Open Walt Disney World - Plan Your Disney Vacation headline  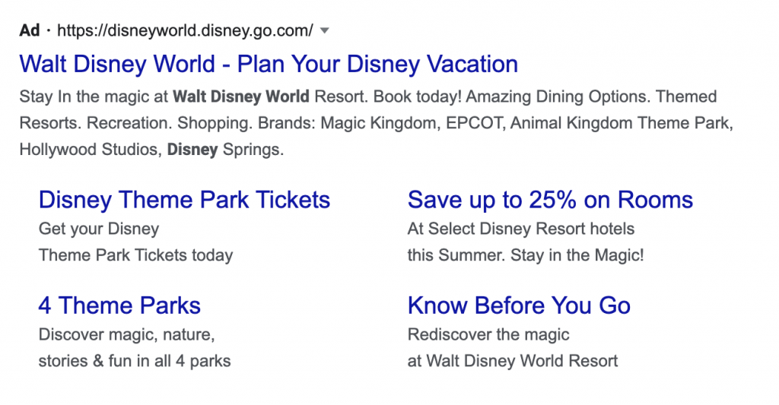coord(269,64)
